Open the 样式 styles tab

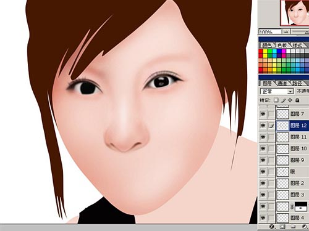[297, 45]
